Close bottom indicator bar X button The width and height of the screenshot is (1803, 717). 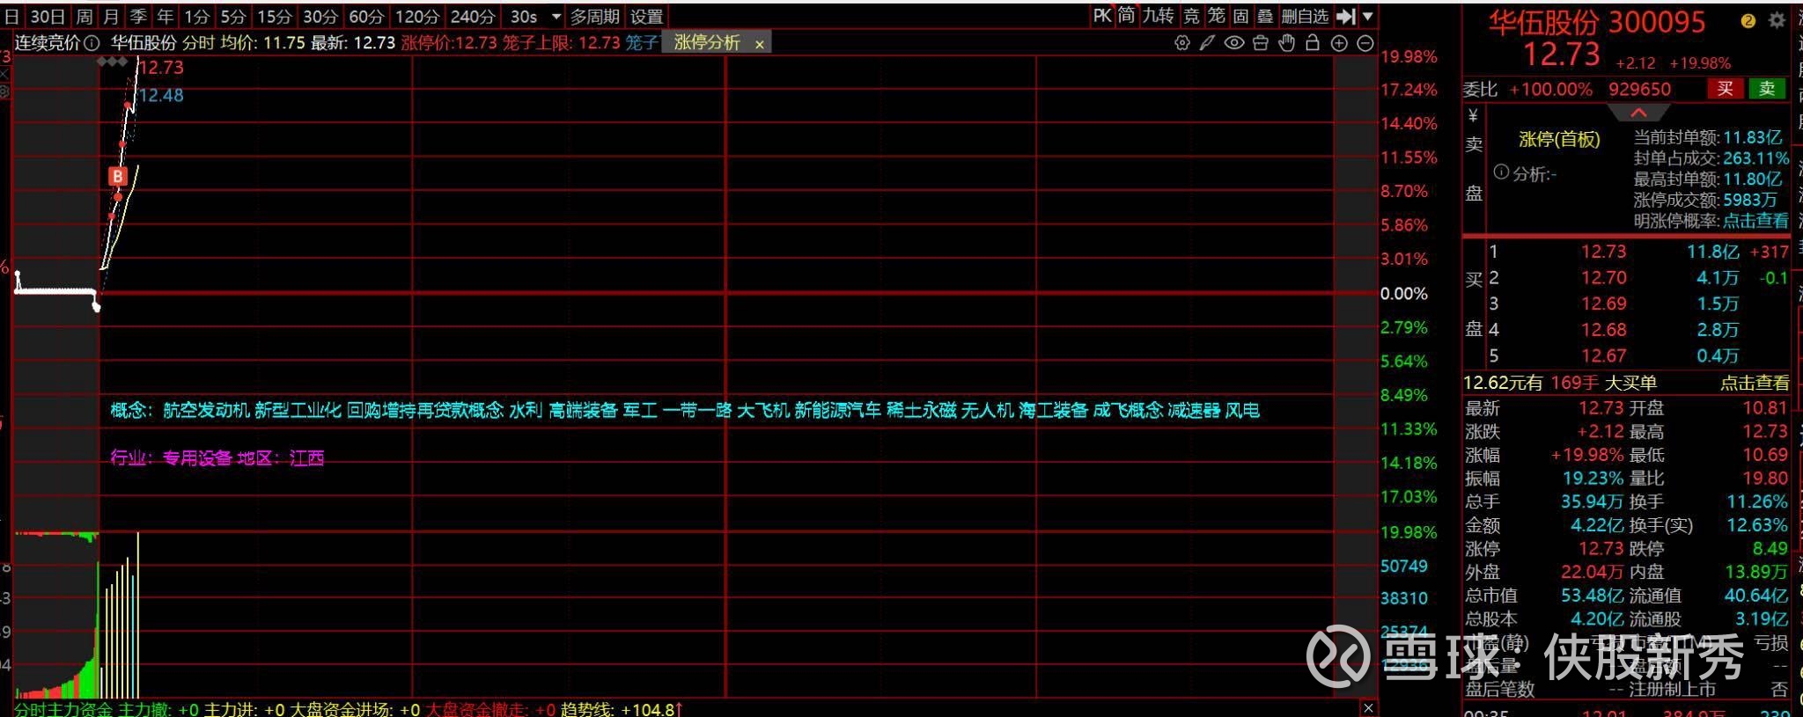[x=1368, y=707]
